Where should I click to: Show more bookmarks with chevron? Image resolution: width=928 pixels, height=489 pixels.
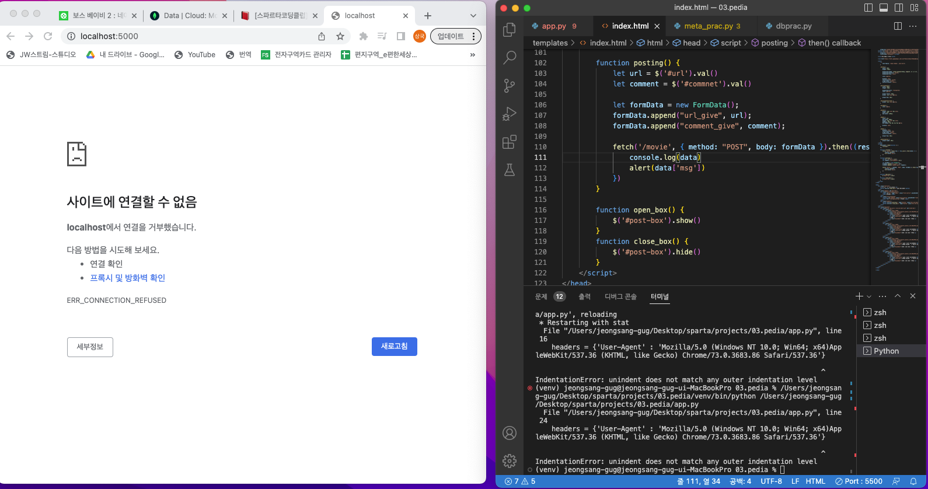[x=473, y=55]
